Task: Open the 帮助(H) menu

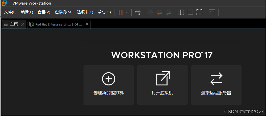Action: tap(104, 12)
